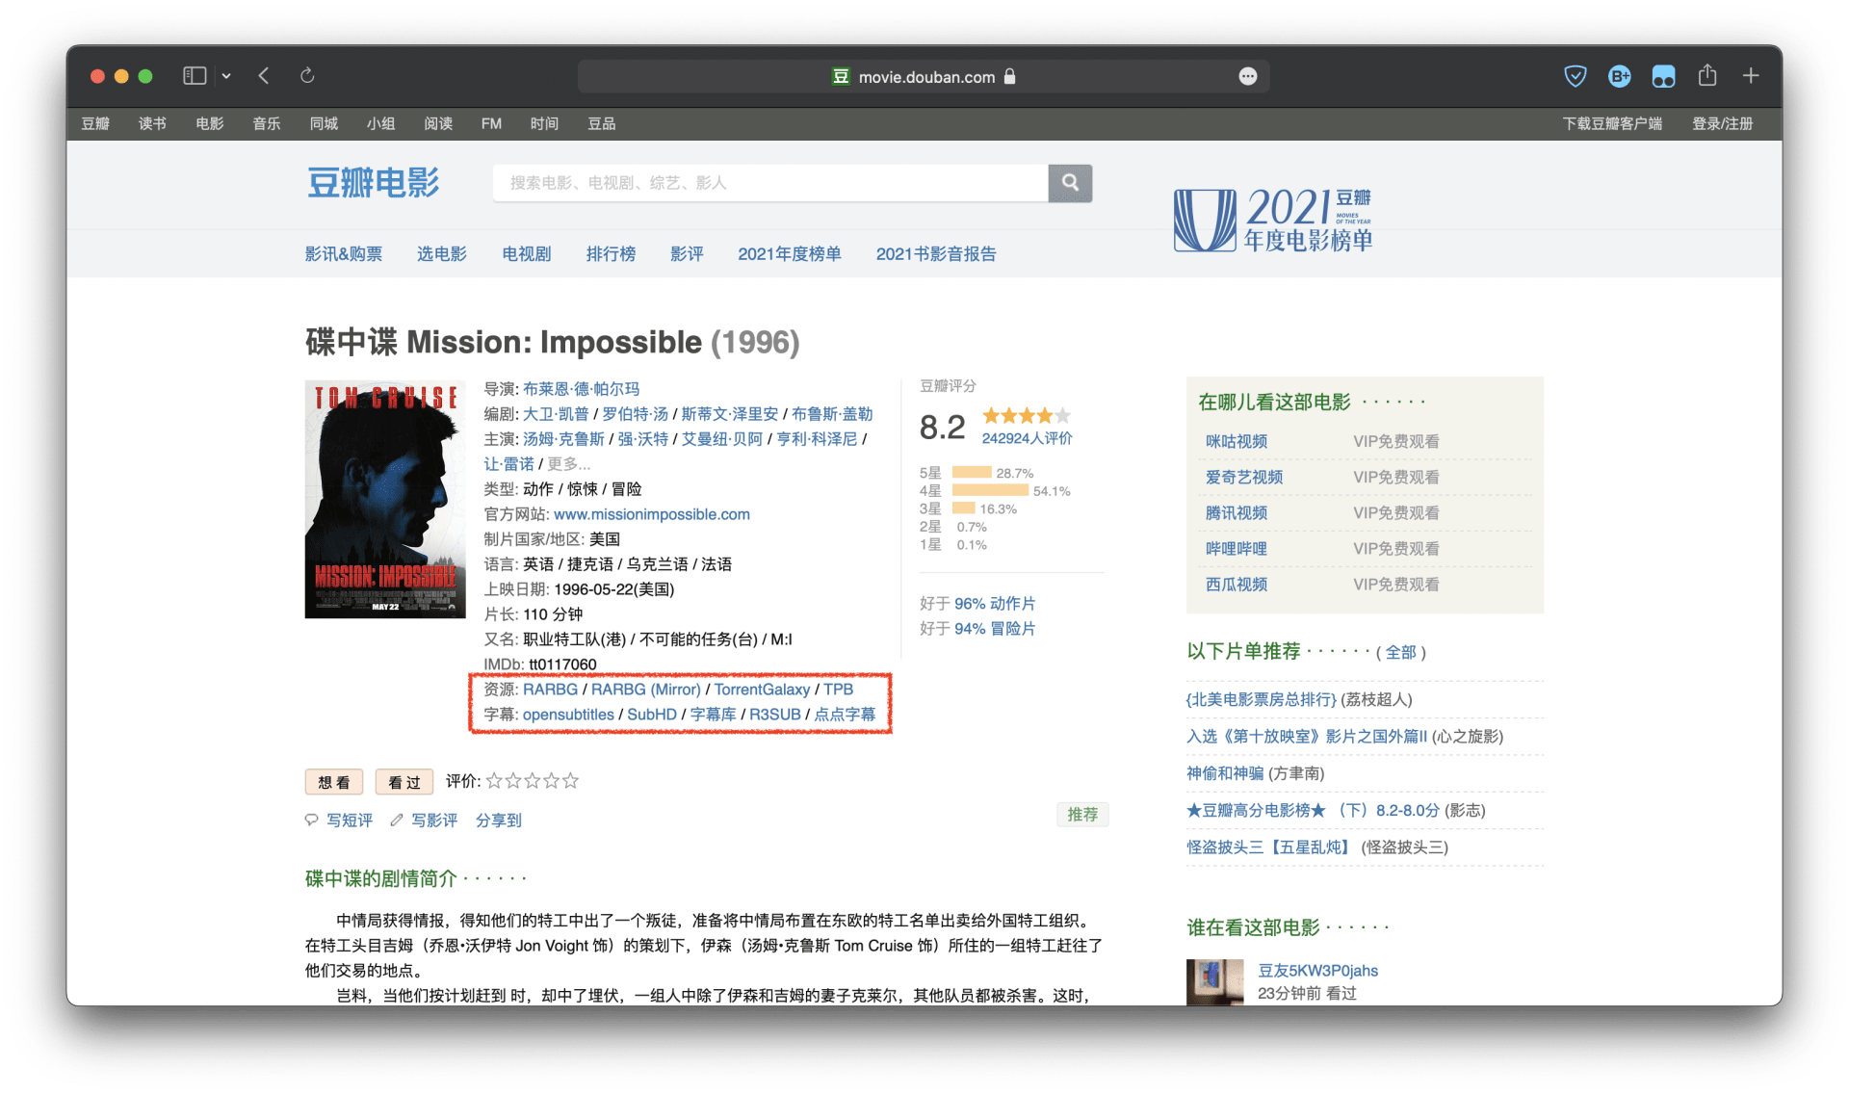Mark the movie as 想看
Image resolution: width=1849 pixels, height=1094 pixels.
(333, 782)
